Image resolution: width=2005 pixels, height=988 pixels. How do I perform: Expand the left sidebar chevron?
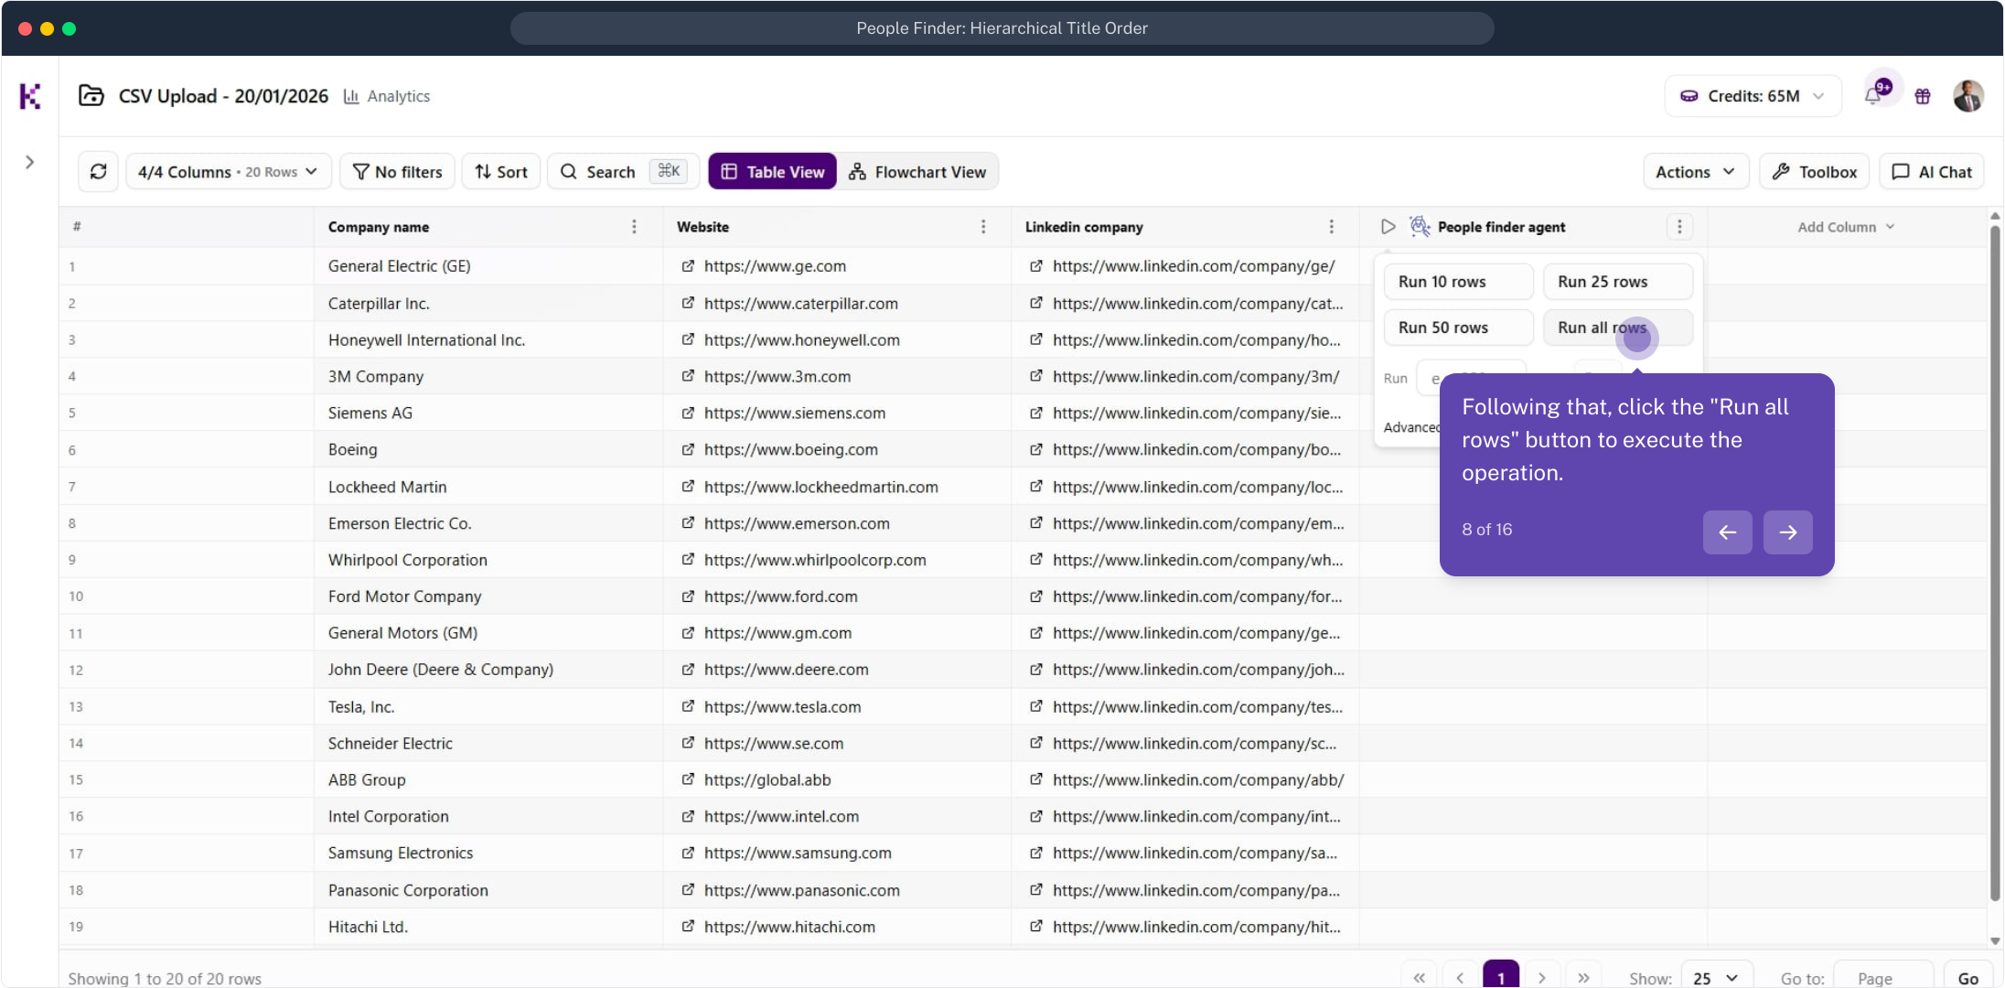[30, 163]
